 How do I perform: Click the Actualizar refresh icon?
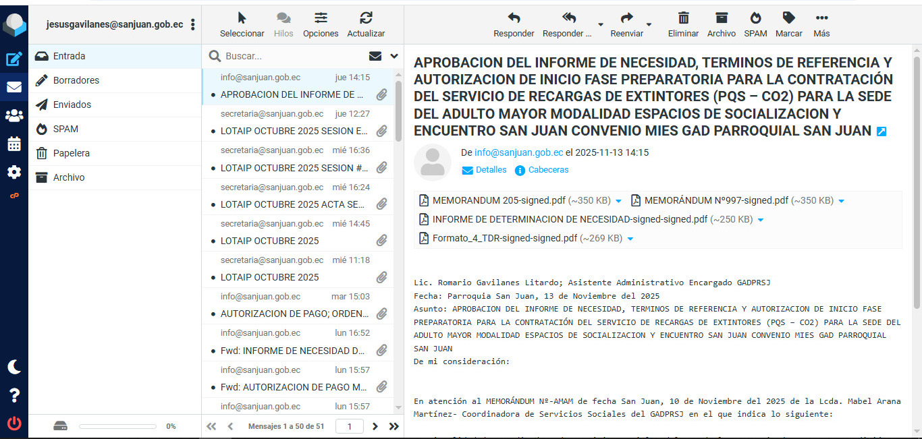(366, 24)
